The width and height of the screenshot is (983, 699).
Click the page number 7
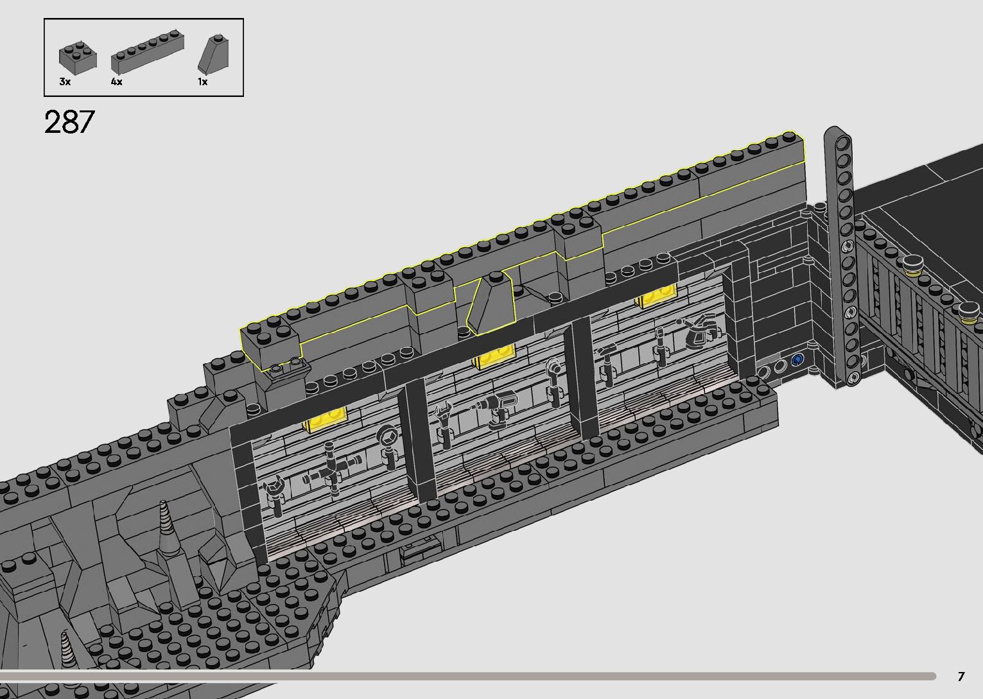tap(961, 676)
